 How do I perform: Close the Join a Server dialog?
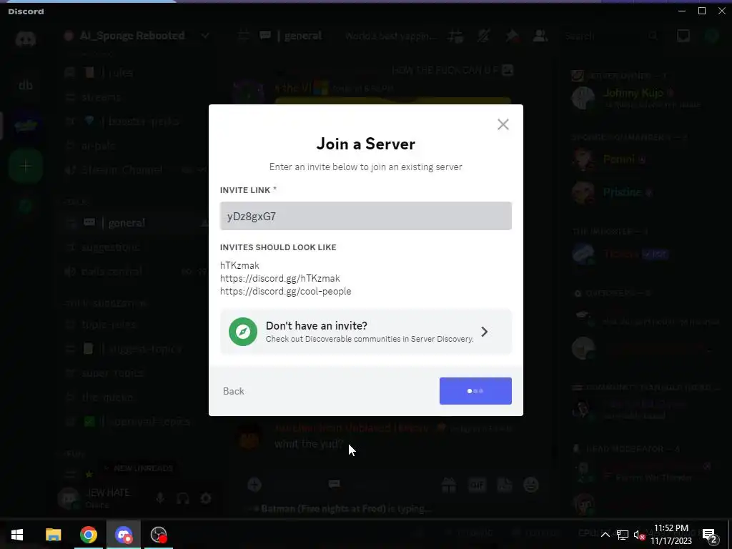click(x=503, y=124)
